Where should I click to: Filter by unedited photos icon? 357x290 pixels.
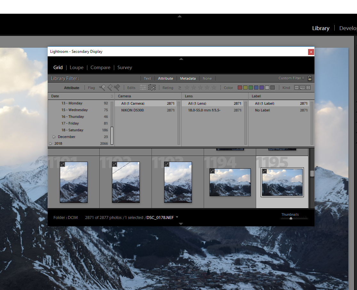[152, 87]
